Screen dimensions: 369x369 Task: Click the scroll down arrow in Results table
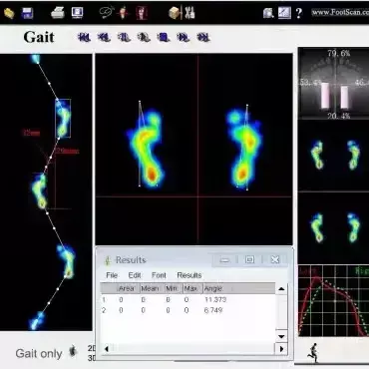pyautogui.click(x=281, y=336)
